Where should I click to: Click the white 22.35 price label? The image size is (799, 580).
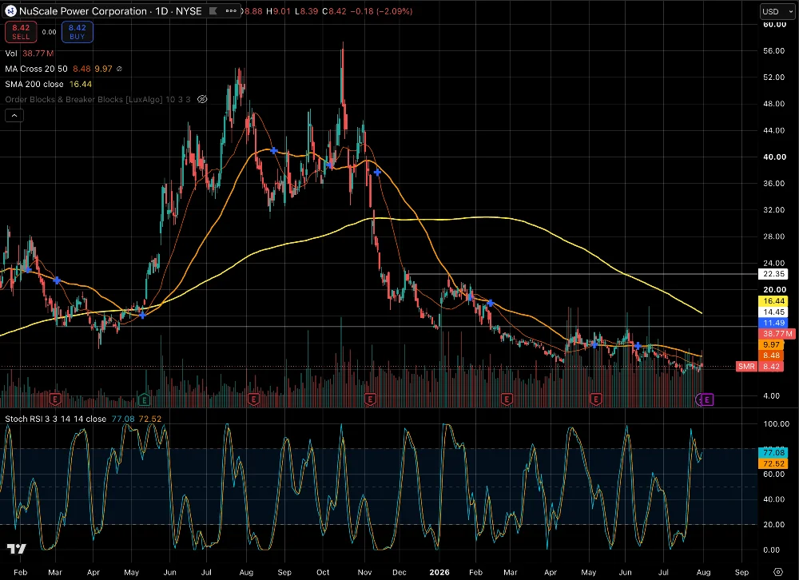773,274
